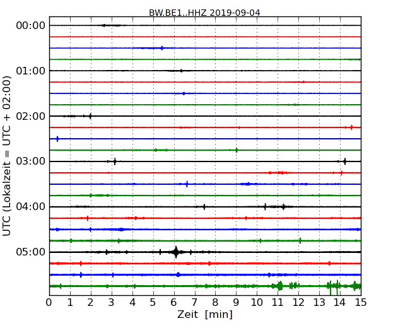Select the 04:00 time label
Screen dimensions: 410x328
[31, 207]
